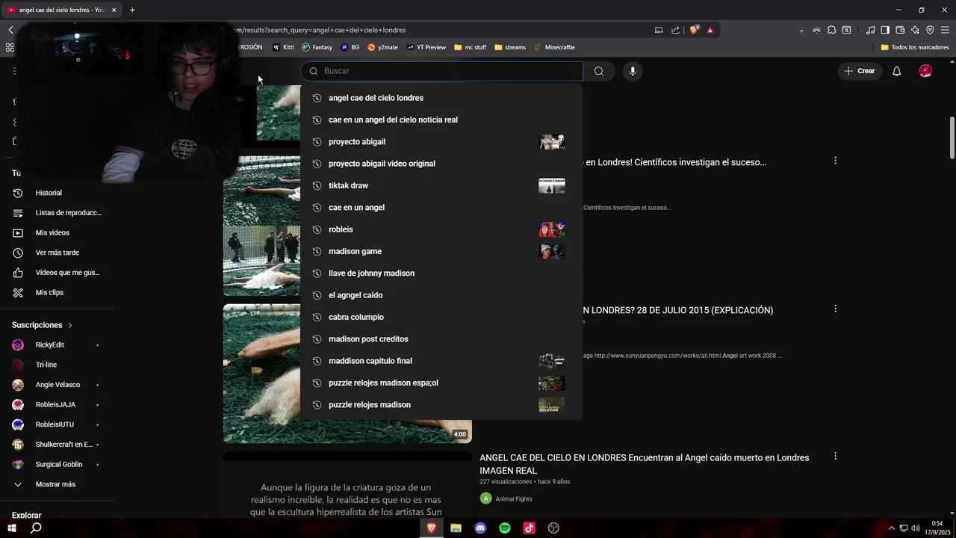Open the Kittl bookmark
Screen dimensions: 956x538
click(x=282, y=47)
